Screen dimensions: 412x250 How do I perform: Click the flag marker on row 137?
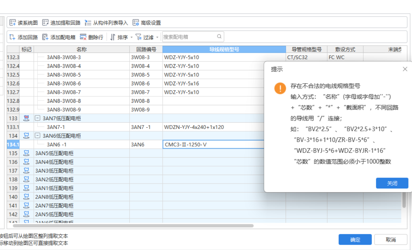pos(26,171)
